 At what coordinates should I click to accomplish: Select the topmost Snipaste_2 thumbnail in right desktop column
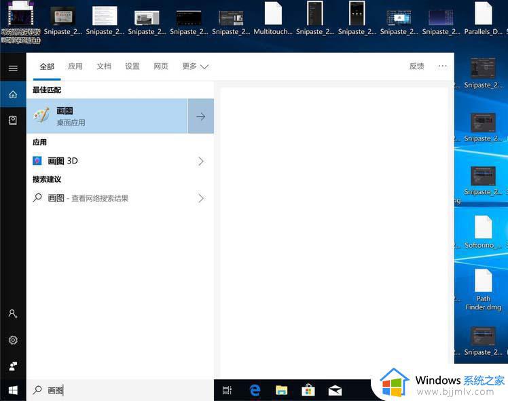(483, 74)
